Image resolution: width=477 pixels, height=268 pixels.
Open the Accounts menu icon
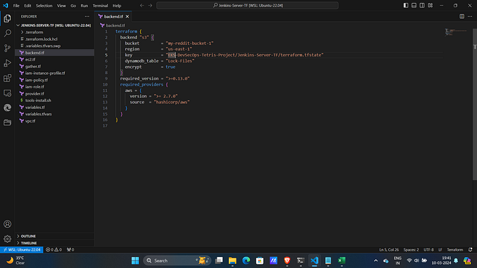[7, 224]
